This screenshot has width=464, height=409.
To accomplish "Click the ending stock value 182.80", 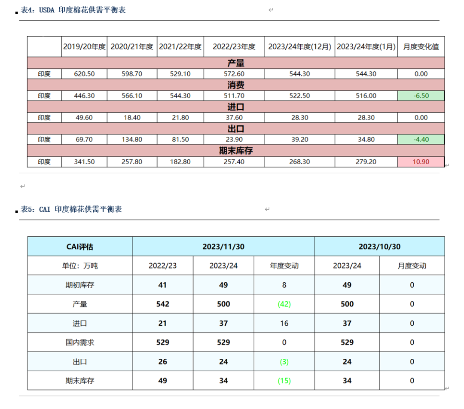I will click(x=180, y=162).
